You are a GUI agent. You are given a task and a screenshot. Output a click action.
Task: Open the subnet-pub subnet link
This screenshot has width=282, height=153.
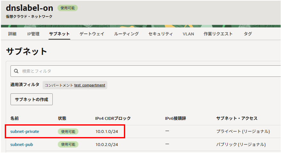point(21,144)
